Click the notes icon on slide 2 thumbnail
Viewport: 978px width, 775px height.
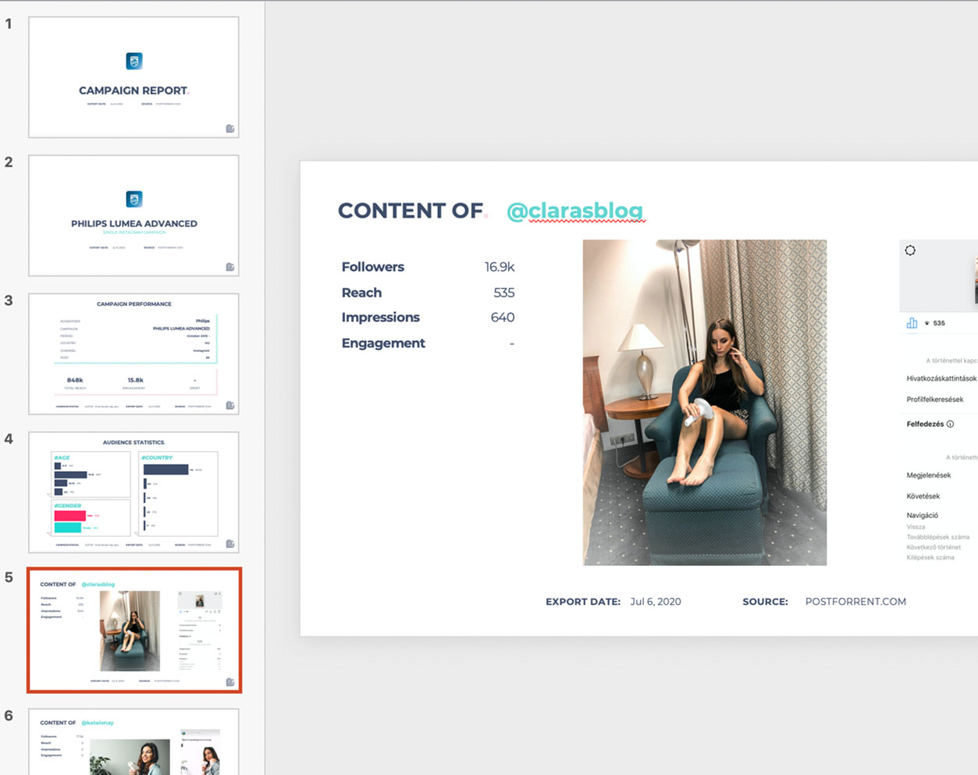[230, 267]
